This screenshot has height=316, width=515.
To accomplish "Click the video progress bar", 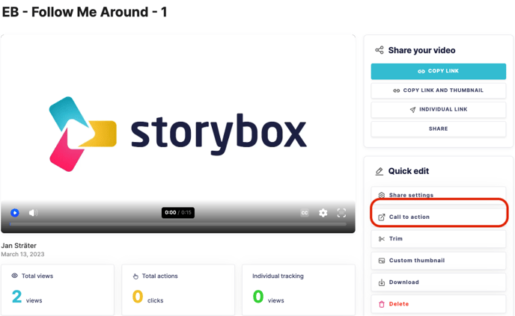I will [177, 224].
